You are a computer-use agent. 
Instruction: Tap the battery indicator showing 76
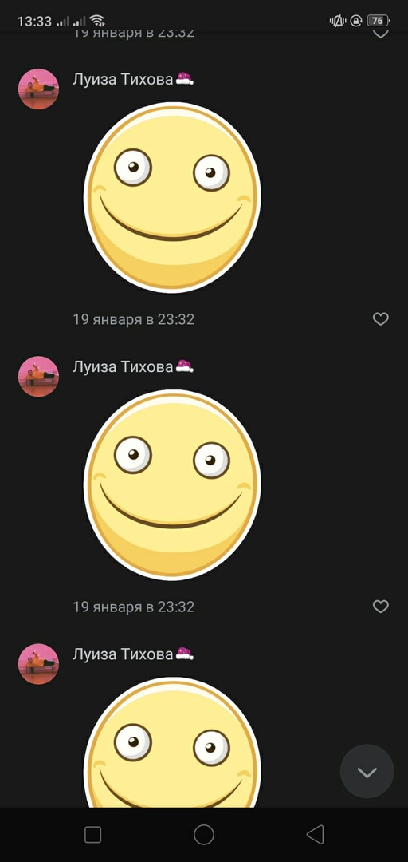378,21
